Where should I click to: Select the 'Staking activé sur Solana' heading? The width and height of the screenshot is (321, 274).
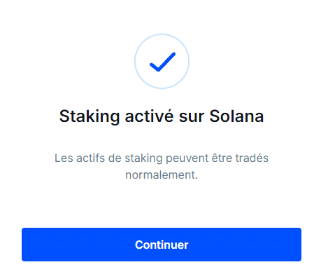point(162,116)
